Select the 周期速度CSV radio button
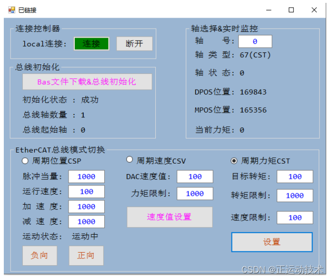Viewport: 331px width, 279px height. (130, 160)
